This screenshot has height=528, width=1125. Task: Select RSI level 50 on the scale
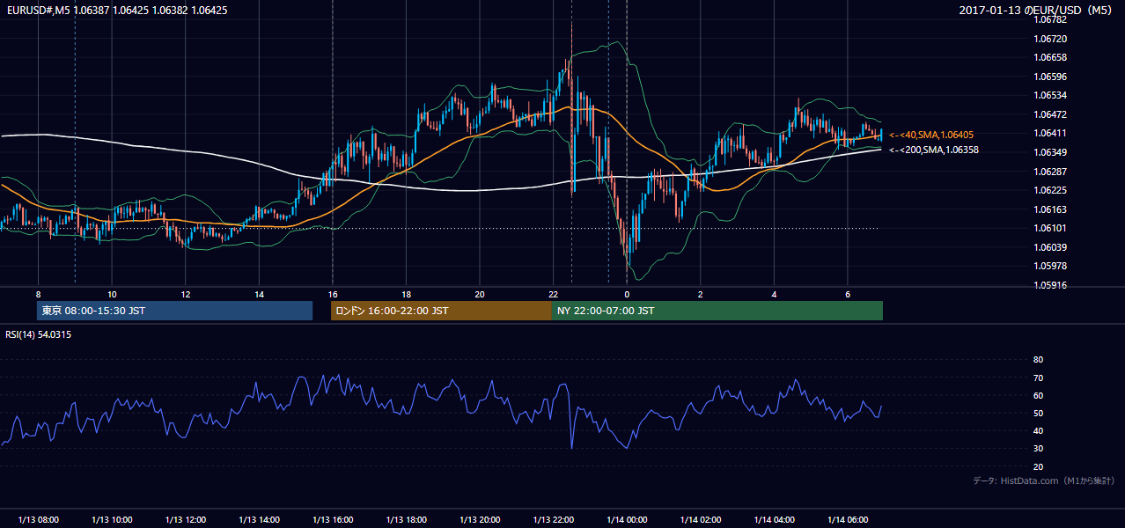pos(1038,414)
